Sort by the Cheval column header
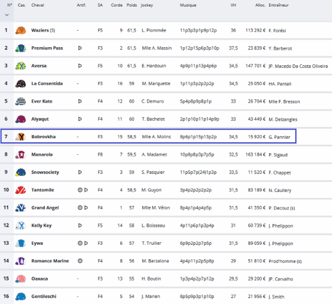 (37, 5)
